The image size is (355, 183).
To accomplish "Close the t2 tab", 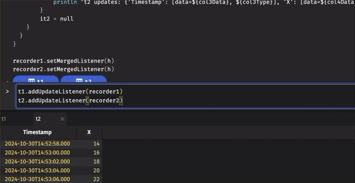I will (62, 119).
